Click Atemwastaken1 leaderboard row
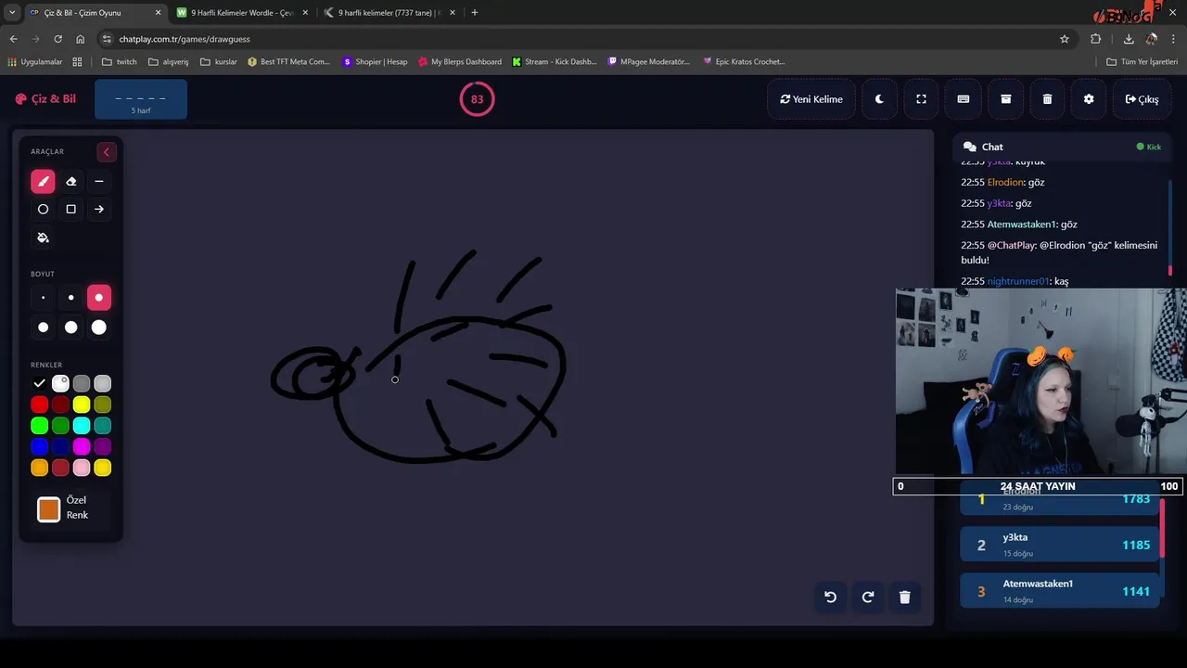The image size is (1187, 668). click(1059, 591)
